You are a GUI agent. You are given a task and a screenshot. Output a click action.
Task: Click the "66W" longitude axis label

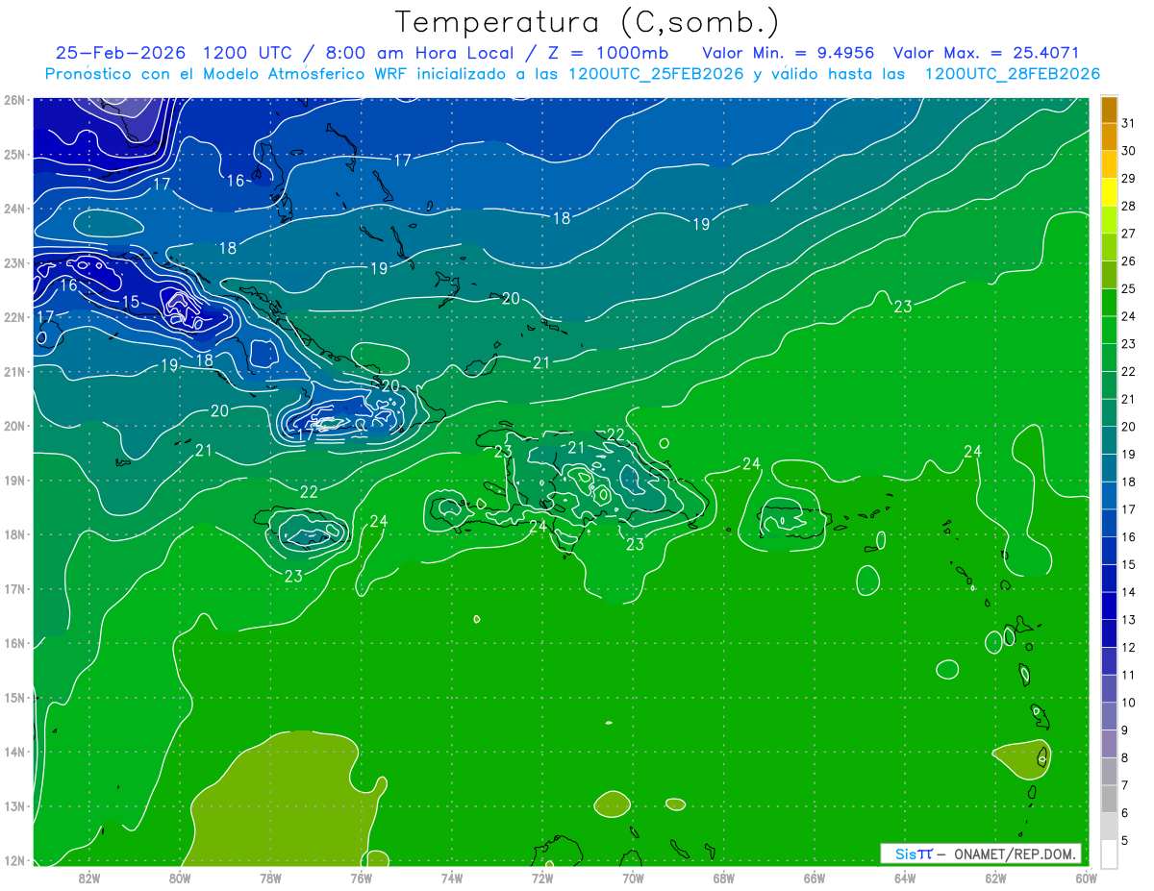pyautogui.click(x=814, y=877)
